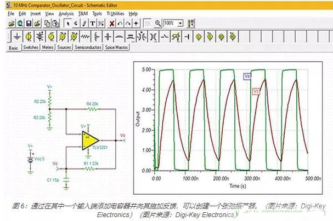Image resolution: width=333 pixels, height=221 pixels.
Task: Pick the ideal transformer component icon
Action: [x=153, y=37]
